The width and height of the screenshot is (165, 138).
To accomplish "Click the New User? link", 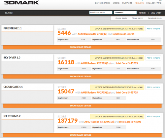I will coord(156,13).
